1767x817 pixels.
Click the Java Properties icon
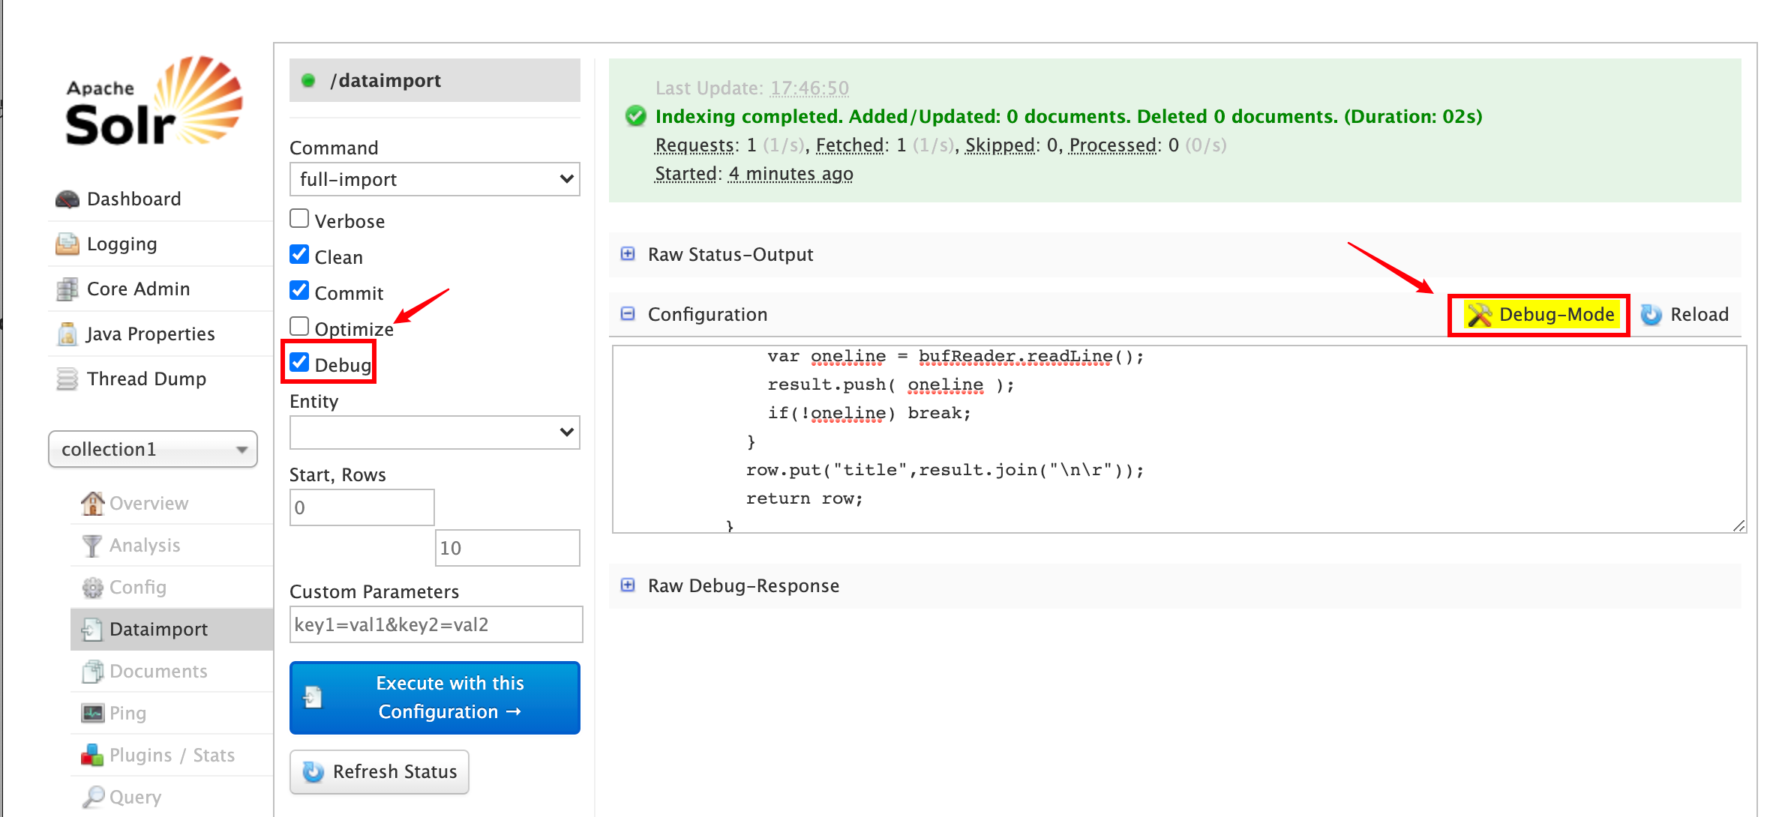pyautogui.click(x=67, y=334)
